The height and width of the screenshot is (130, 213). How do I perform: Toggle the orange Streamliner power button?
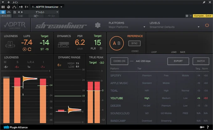tap(207, 25)
